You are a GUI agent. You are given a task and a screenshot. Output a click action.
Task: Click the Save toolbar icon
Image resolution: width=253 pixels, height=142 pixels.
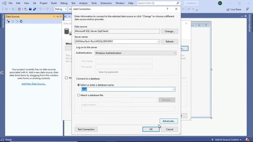coord(30,9)
